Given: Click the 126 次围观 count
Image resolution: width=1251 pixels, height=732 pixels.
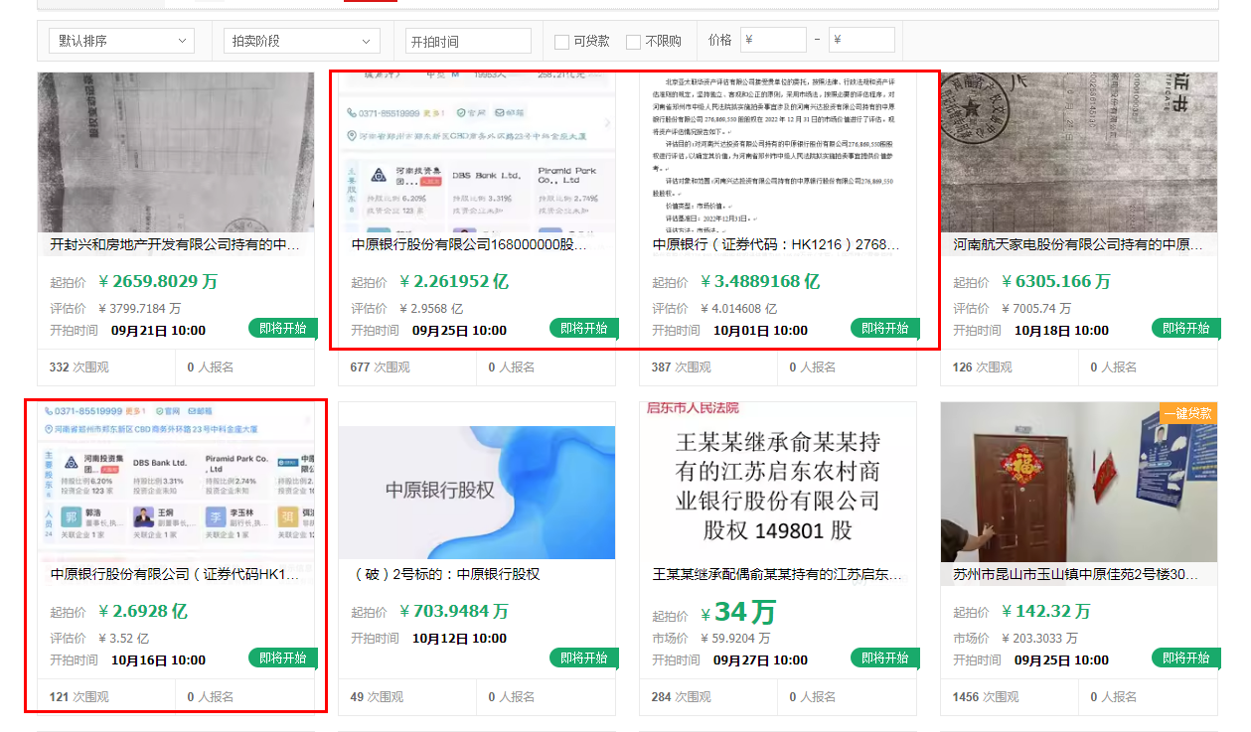Looking at the screenshot, I should (x=982, y=367).
